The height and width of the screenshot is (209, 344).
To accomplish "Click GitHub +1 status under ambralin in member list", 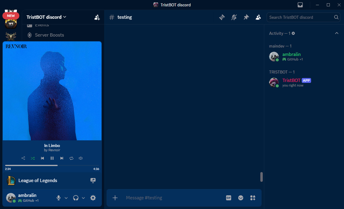I will (x=292, y=59).
